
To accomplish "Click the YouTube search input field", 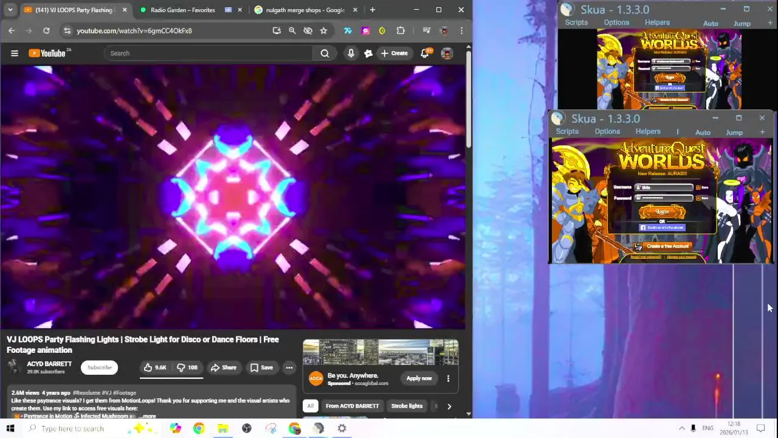I will point(208,53).
